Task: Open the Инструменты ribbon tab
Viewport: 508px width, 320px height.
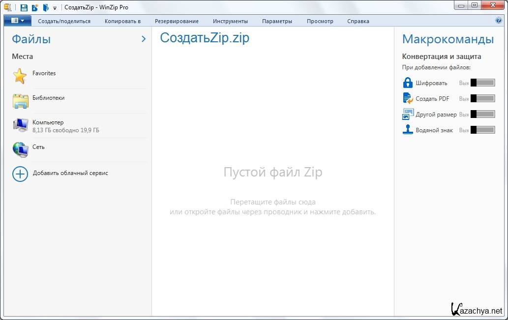Action: 230,21
